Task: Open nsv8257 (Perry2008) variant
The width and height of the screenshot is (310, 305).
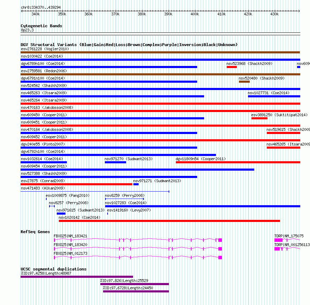Action: tap(52, 206)
